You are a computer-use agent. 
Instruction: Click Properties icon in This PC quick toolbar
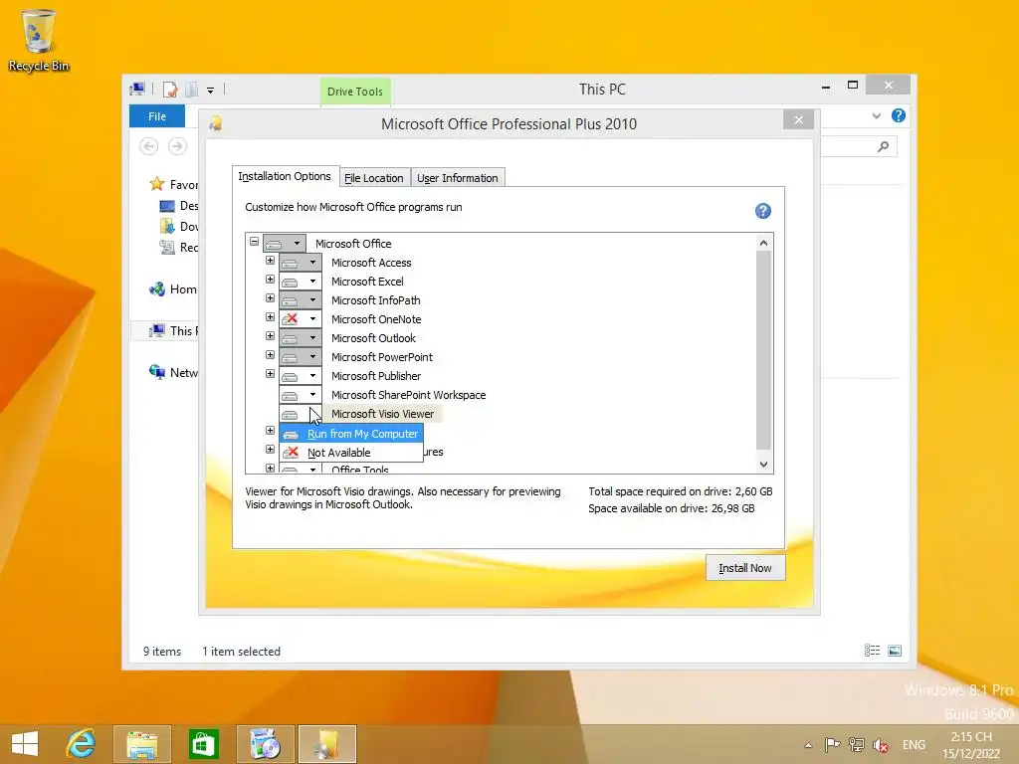[170, 89]
